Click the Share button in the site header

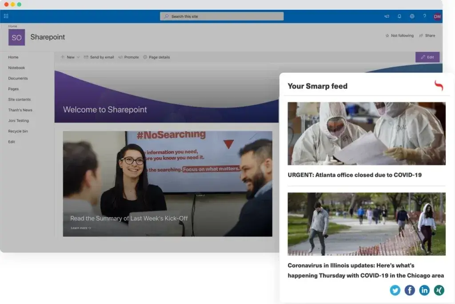(427, 36)
